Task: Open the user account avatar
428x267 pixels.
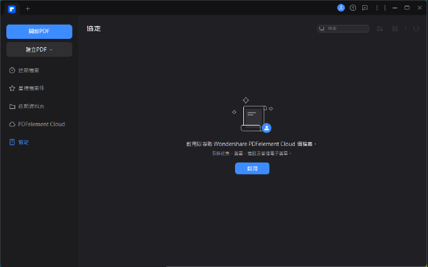Action: point(341,8)
